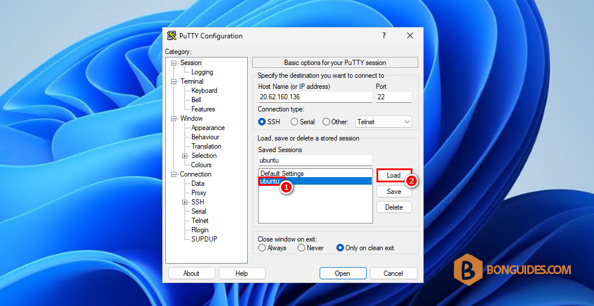Click the Open button
This screenshot has width=594, height=306.
(343, 273)
